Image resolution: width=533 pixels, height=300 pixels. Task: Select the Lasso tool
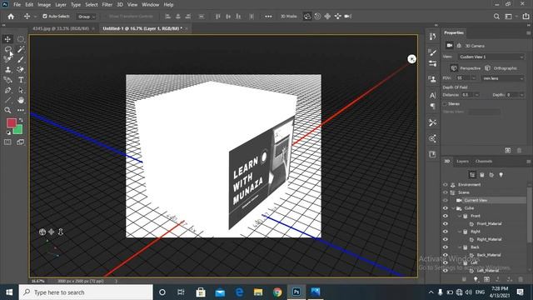click(7, 49)
